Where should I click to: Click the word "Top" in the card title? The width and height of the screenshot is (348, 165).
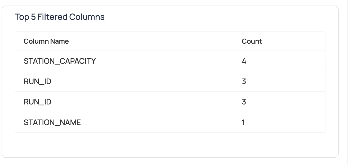(22, 17)
